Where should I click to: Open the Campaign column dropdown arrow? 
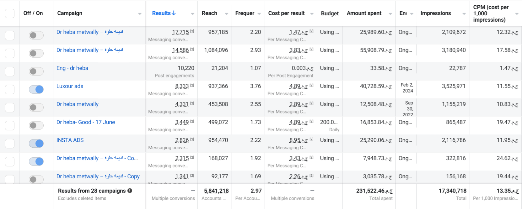pos(140,14)
